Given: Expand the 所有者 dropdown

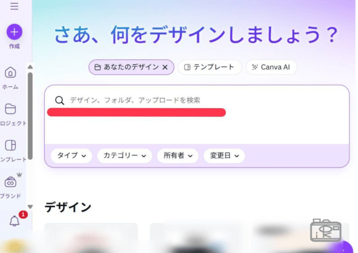Looking at the screenshot, I should click(x=178, y=156).
